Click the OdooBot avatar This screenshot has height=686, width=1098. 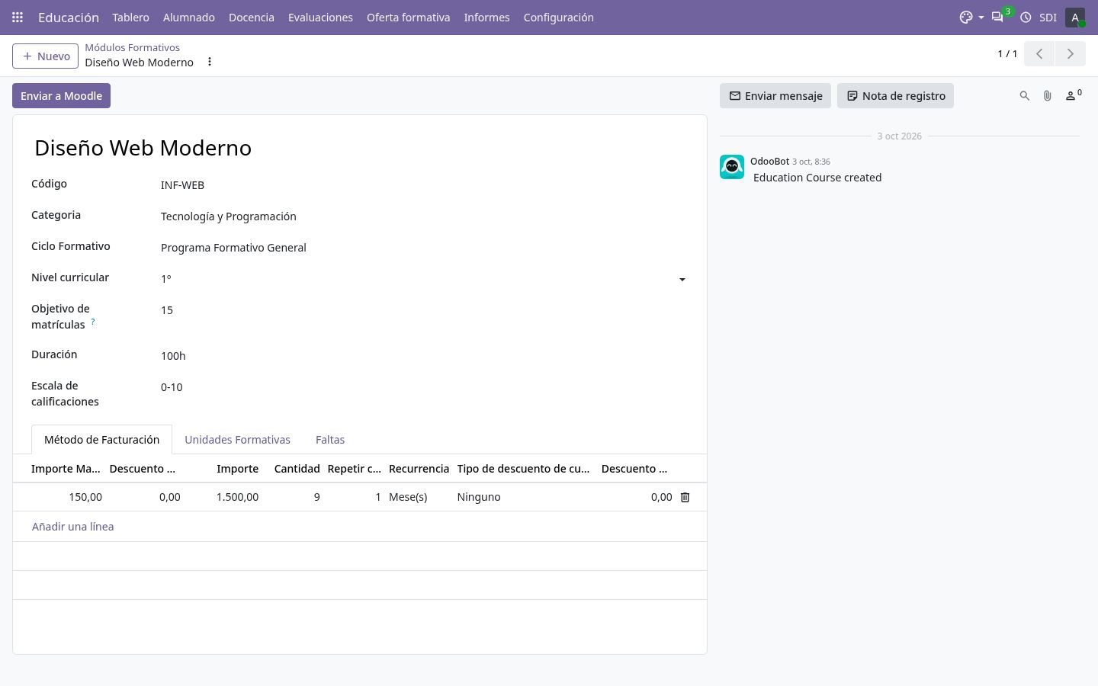[732, 167]
